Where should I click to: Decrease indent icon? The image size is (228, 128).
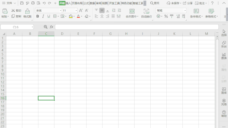pos(114,10)
